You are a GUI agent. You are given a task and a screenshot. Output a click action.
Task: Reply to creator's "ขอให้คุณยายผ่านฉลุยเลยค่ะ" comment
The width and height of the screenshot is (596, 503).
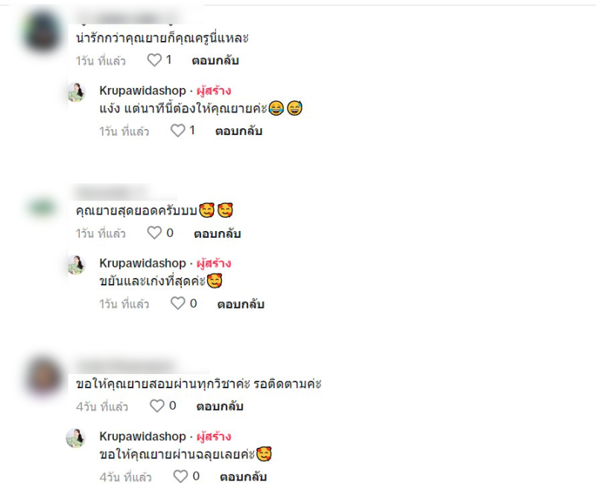(244, 477)
